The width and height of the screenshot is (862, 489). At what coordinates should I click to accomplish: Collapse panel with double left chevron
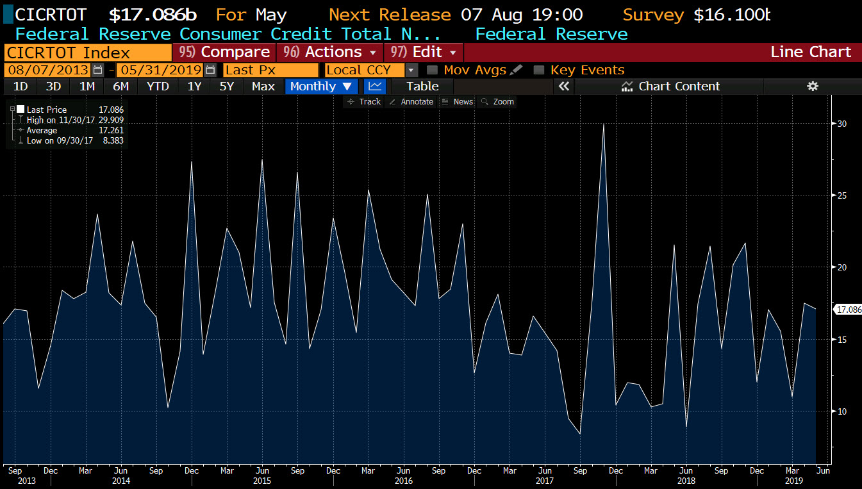point(564,86)
